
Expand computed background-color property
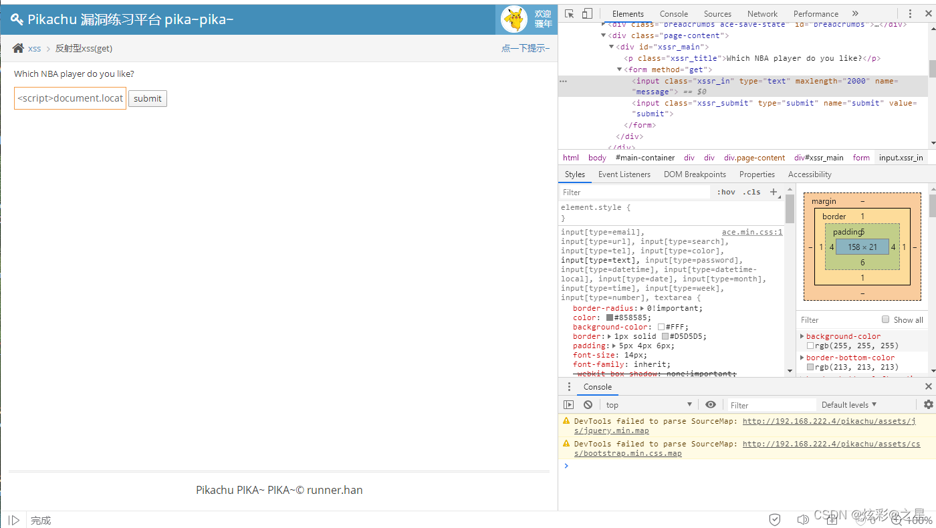(802, 336)
